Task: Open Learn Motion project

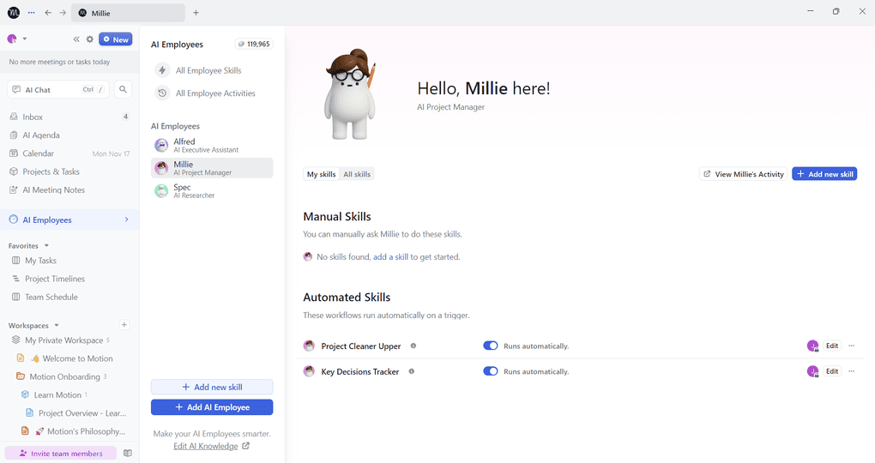Action: tap(57, 395)
